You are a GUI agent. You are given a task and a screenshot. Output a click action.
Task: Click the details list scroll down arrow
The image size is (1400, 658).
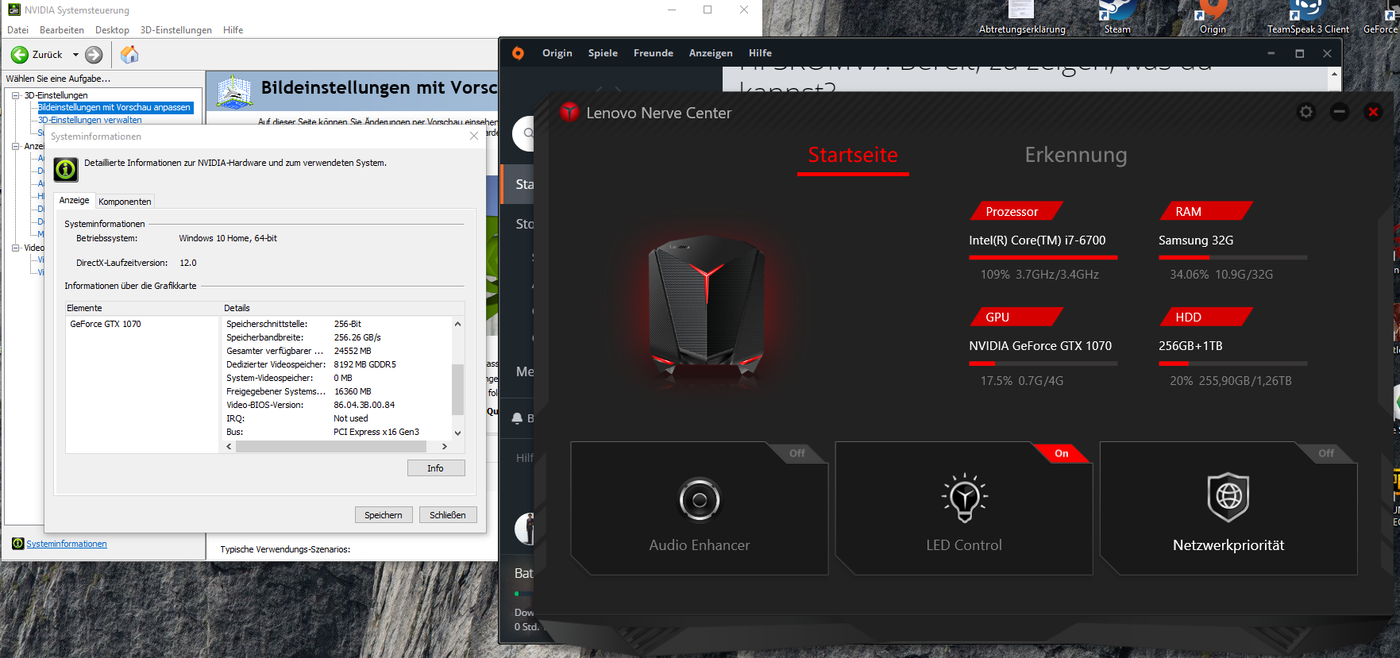coord(457,433)
